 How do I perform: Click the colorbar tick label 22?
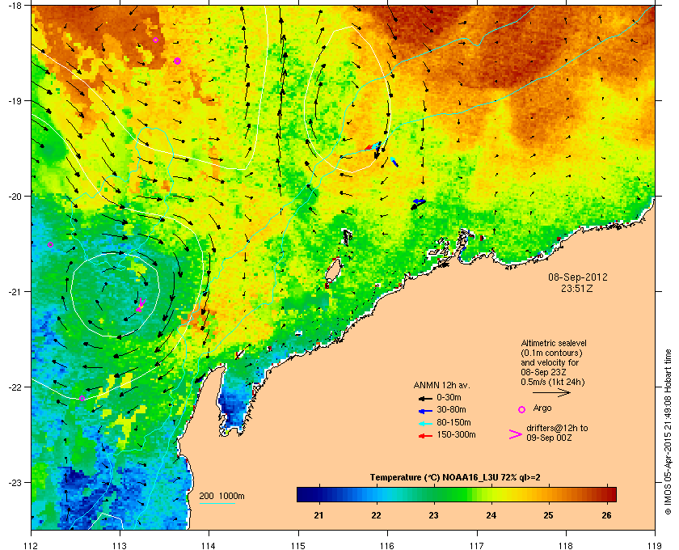[377, 515]
